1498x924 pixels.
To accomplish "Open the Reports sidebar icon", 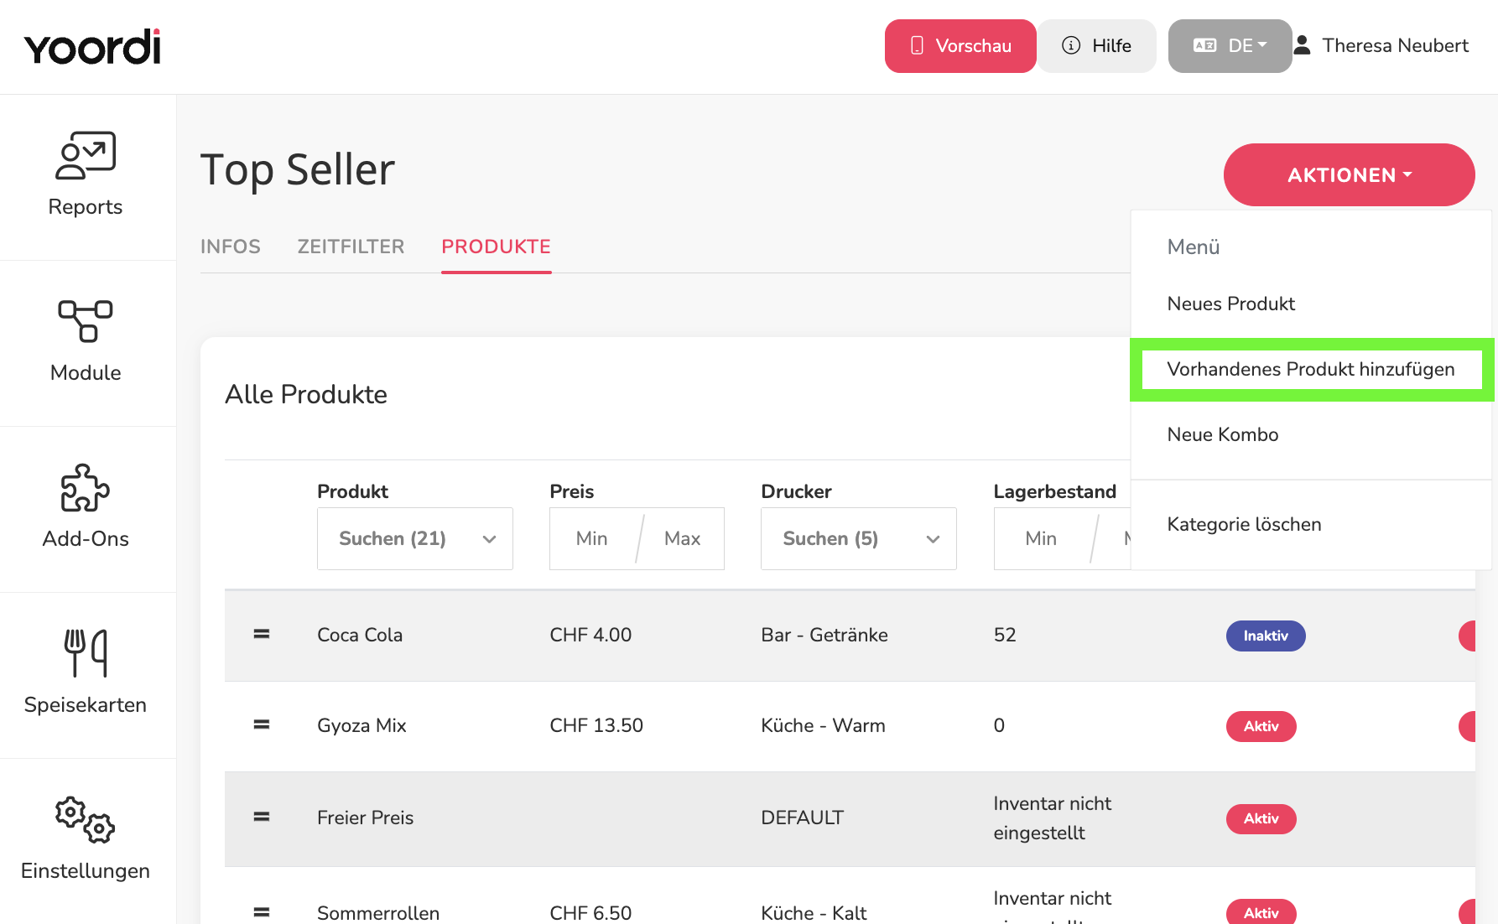I will 86,156.
